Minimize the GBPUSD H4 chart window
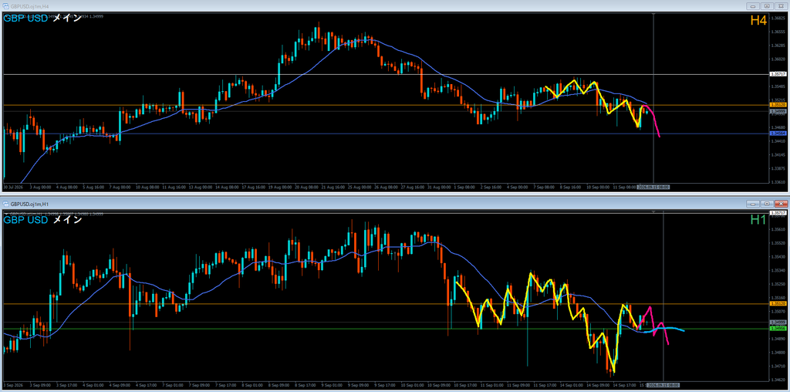 click(x=755, y=6)
